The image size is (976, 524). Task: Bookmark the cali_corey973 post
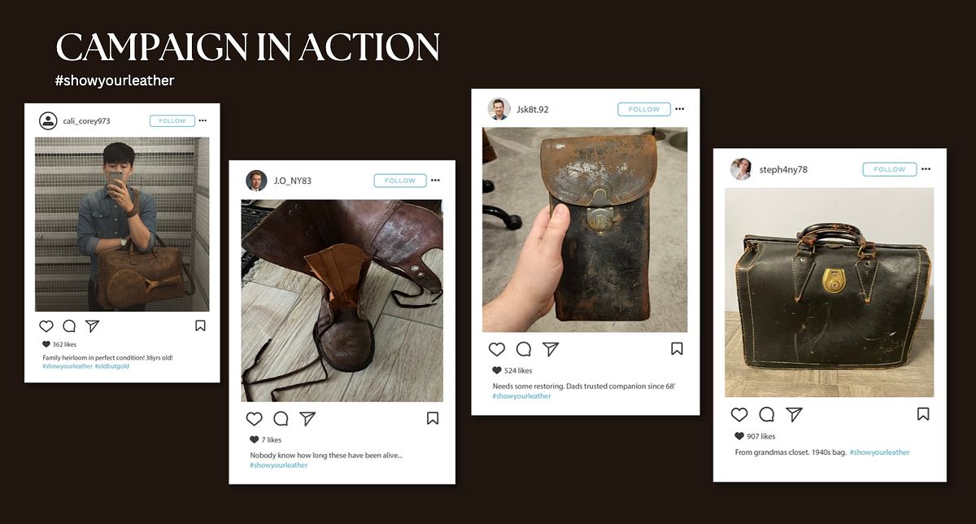click(200, 325)
